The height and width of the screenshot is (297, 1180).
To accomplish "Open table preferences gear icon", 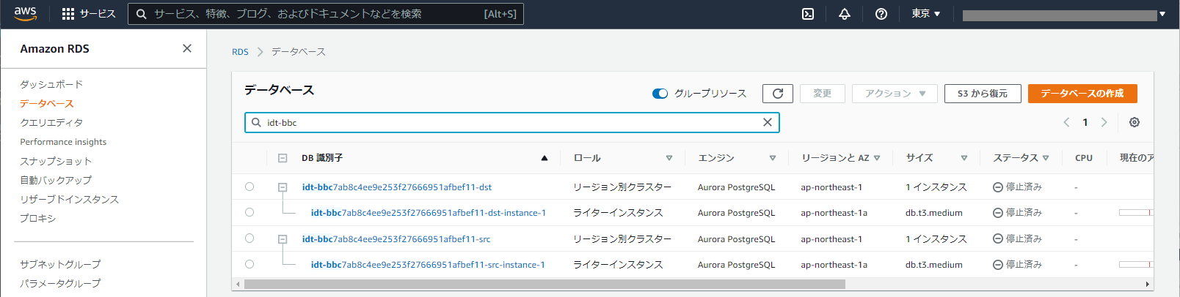I will [x=1135, y=122].
